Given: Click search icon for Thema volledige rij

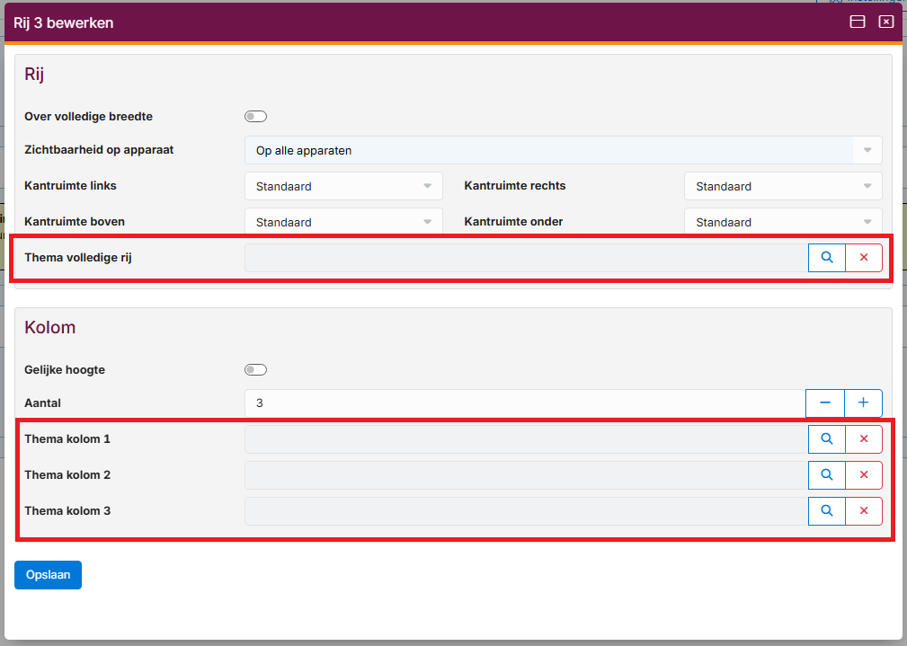Looking at the screenshot, I should (826, 258).
